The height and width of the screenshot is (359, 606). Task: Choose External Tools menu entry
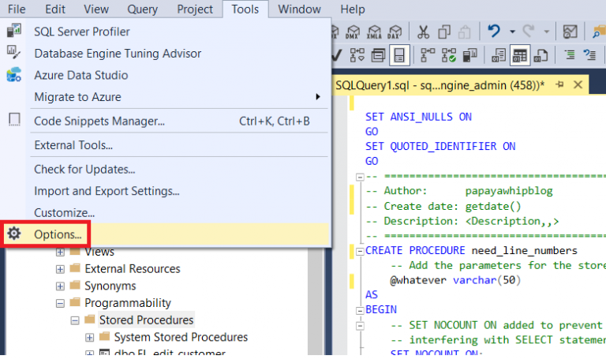(x=166, y=145)
